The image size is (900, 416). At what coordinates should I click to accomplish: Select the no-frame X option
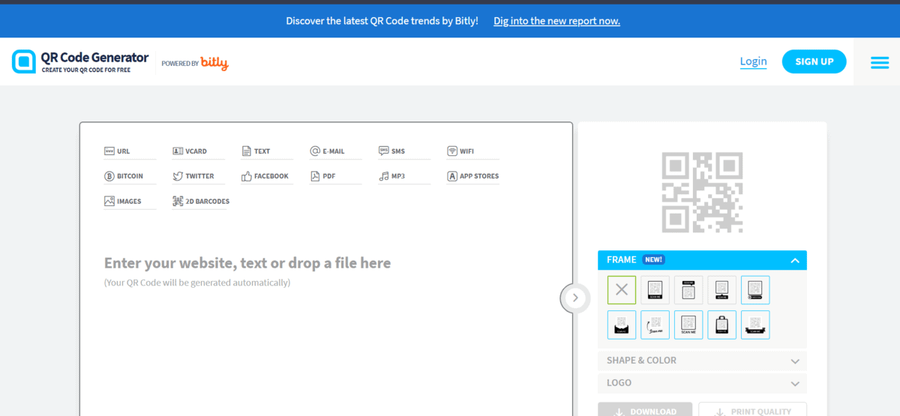click(x=622, y=290)
